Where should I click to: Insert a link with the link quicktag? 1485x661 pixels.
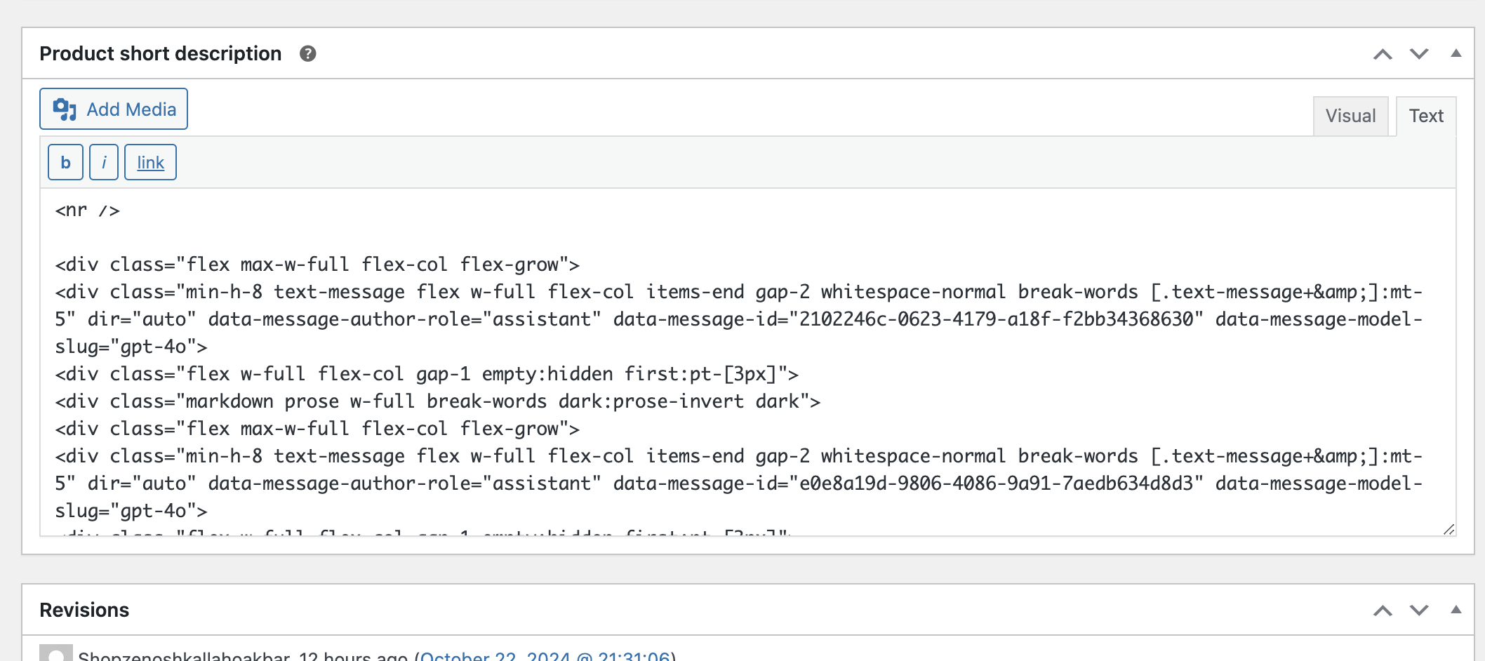tap(150, 162)
